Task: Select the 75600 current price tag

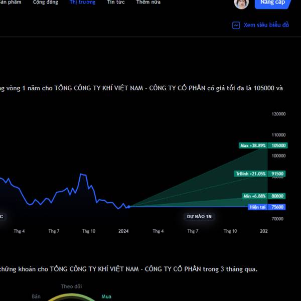Action: pyautogui.click(x=277, y=207)
